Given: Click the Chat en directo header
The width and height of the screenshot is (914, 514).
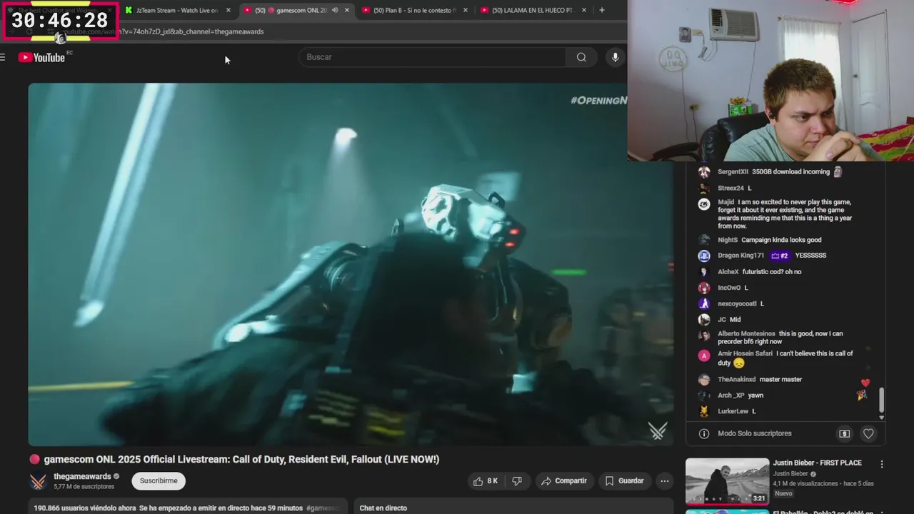Looking at the screenshot, I should (x=383, y=508).
